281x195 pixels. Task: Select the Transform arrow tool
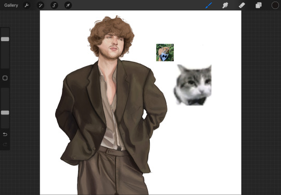[68, 5]
